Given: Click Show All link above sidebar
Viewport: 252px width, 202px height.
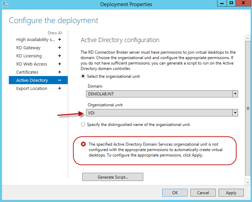Looking at the screenshot, I should tap(55, 33).
